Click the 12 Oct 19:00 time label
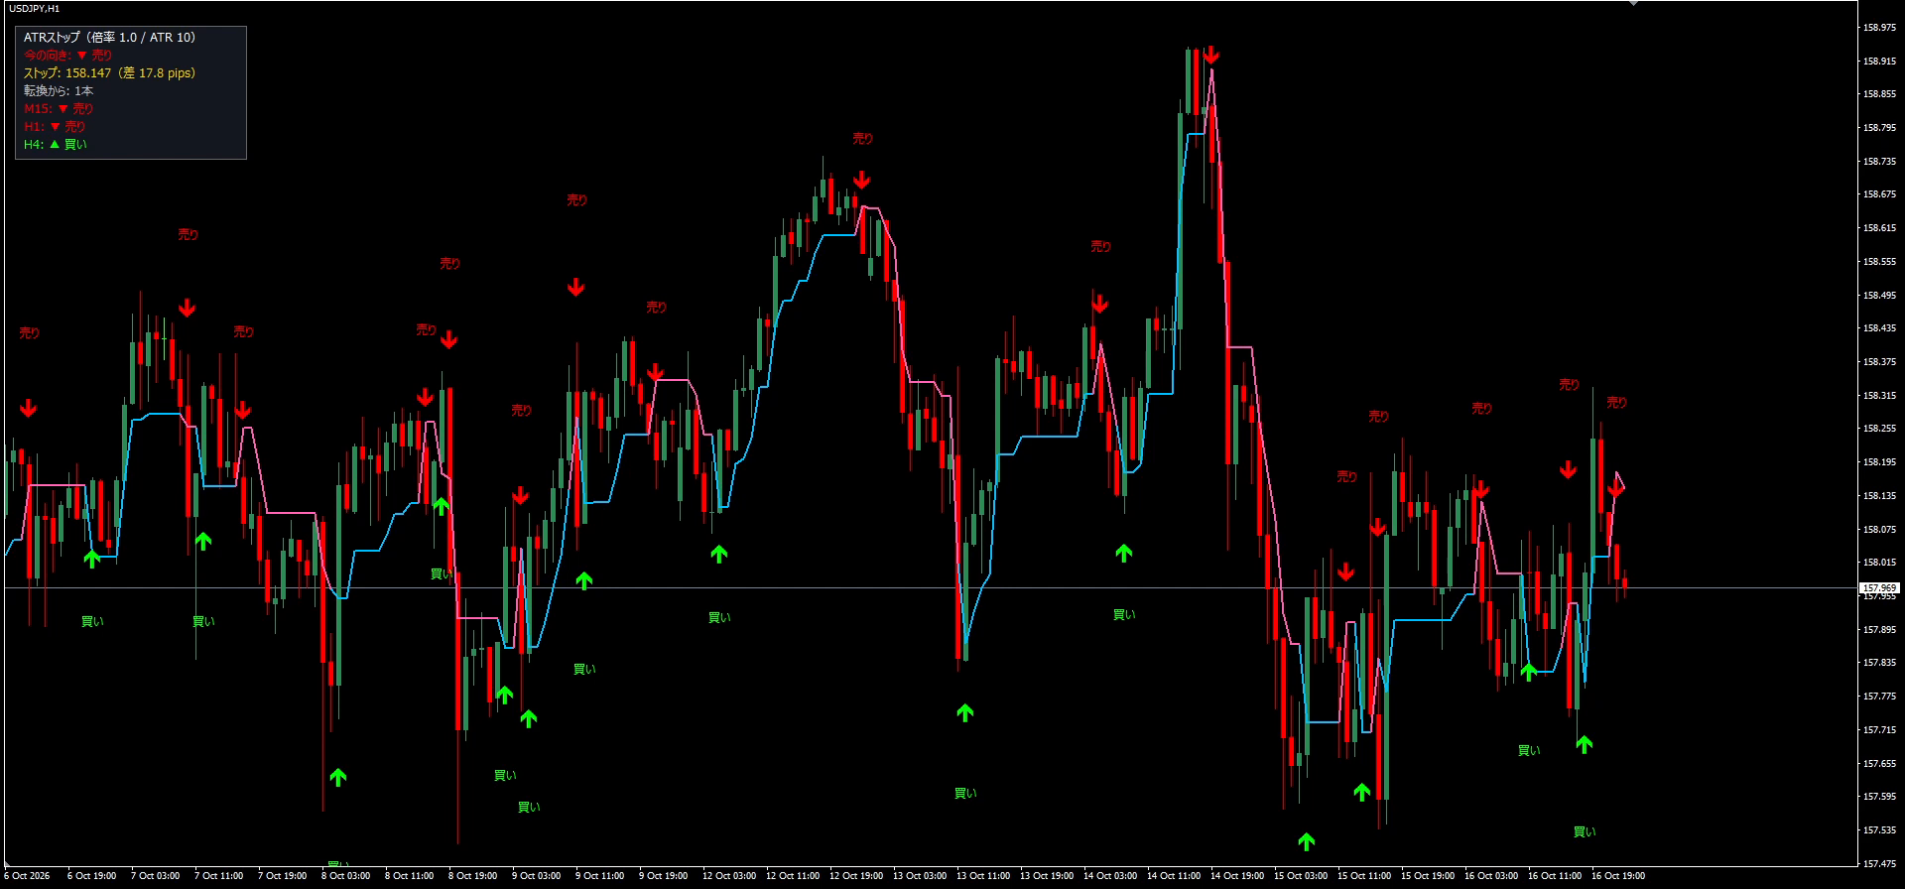Screen dimensions: 1905x889 856,876
